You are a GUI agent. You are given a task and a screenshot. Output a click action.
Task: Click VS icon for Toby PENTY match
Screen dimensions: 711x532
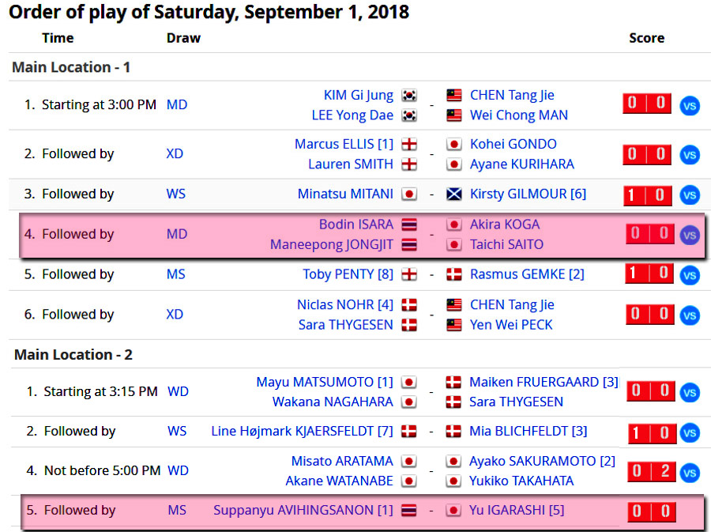pos(690,275)
